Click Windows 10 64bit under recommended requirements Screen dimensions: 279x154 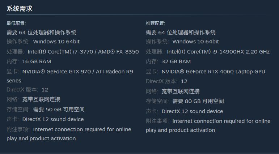pyautogui.click(x=195, y=42)
